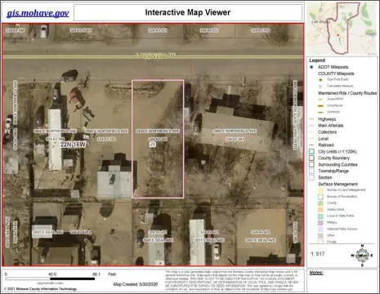Open the Mohave County overview map thumbnail
This screenshot has width=380, height=294.
coord(342,29)
